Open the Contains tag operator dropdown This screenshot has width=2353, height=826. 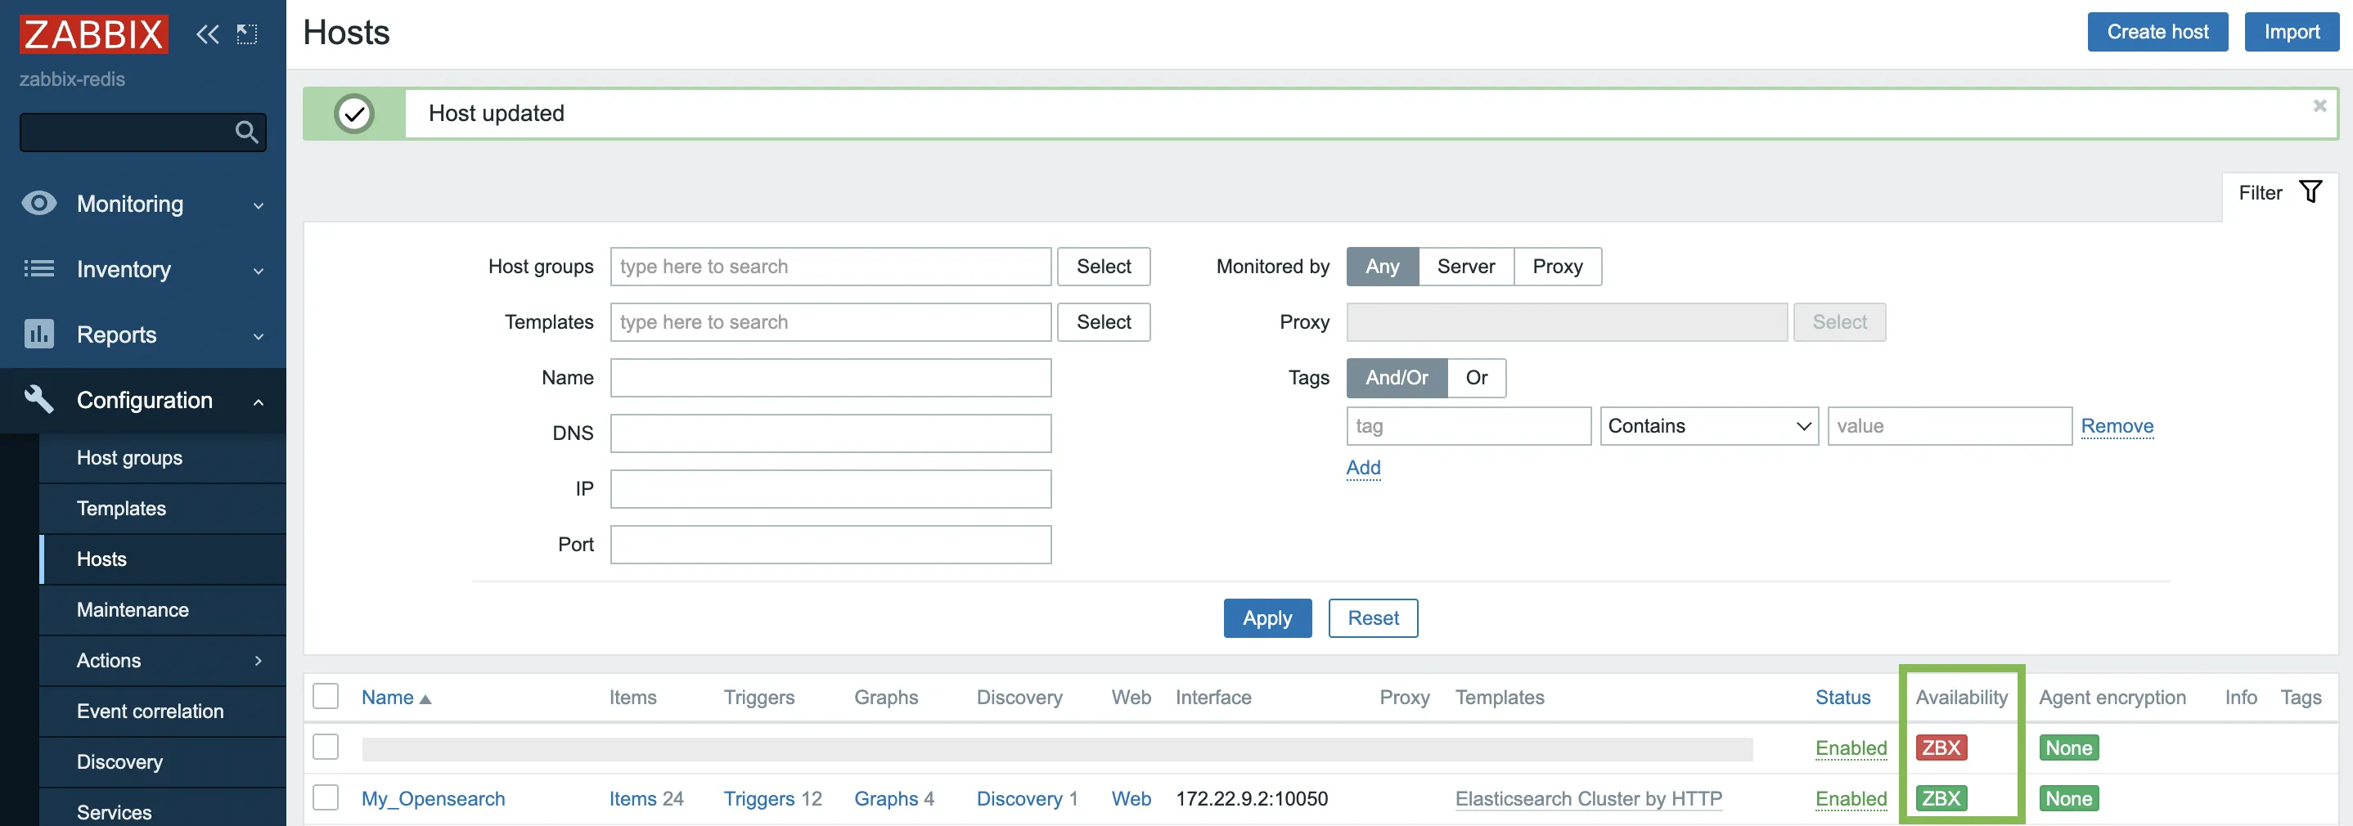click(1708, 426)
